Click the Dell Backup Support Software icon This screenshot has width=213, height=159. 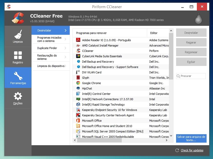[x=78, y=67]
